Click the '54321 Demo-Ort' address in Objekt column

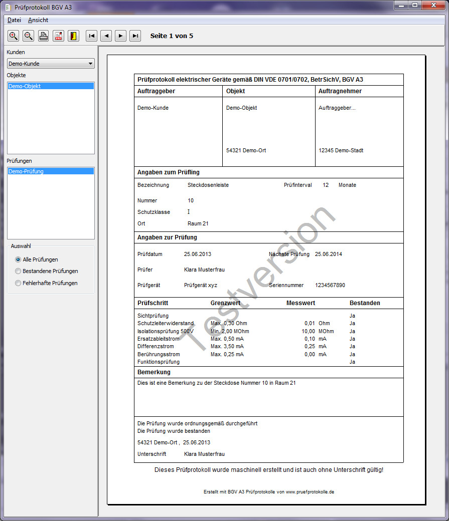point(246,150)
